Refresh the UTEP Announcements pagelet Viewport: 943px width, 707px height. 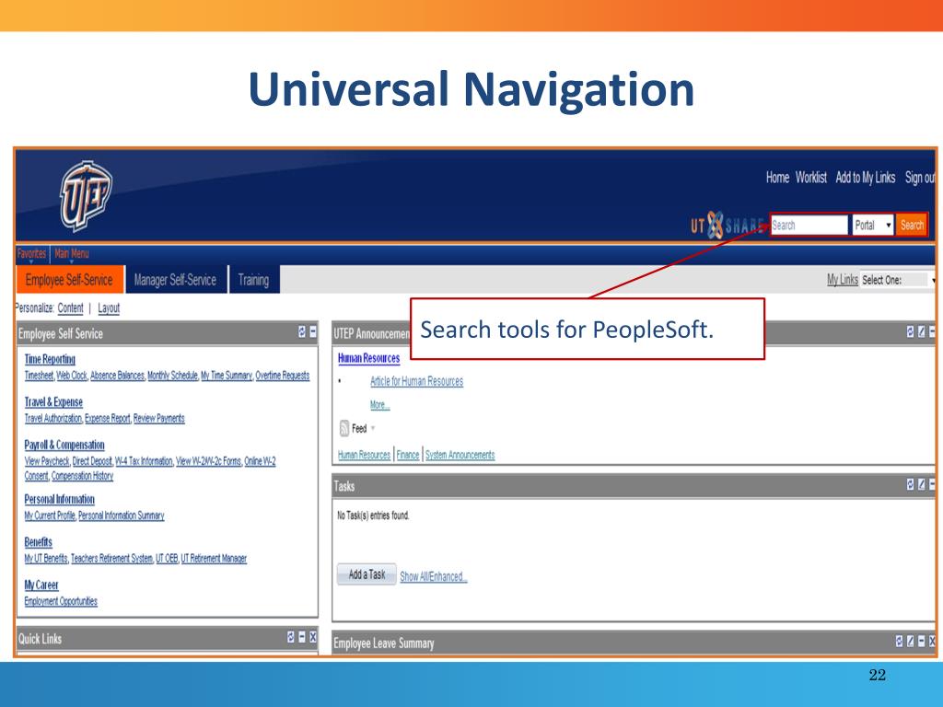click(x=910, y=331)
